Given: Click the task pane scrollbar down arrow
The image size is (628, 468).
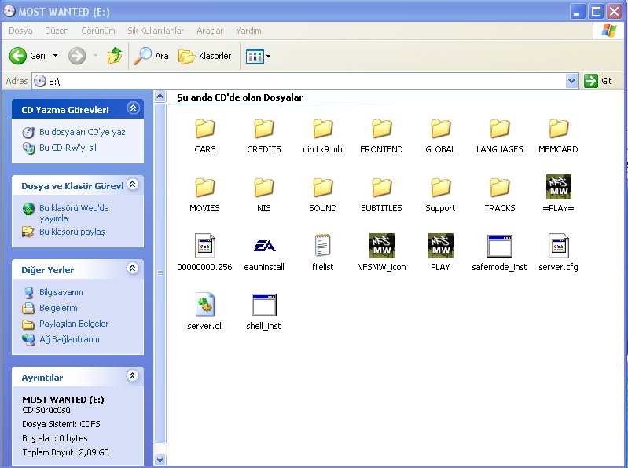Looking at the screenshot, I should pyautogui.click(x=160, y=459).
